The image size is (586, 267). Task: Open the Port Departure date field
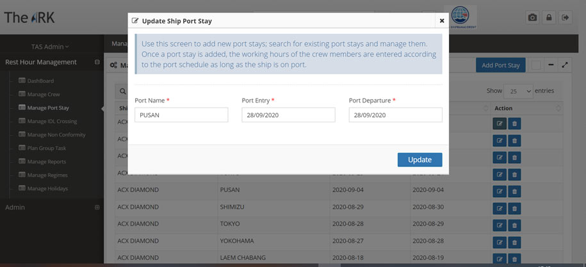coord(395,115)
